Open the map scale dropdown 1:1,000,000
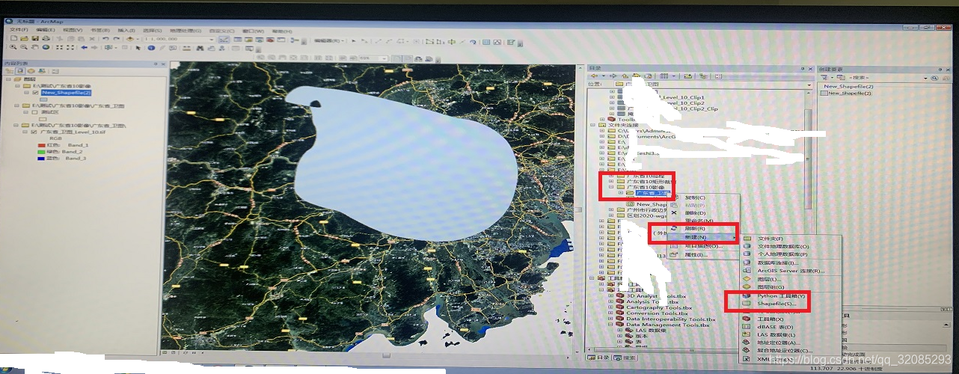This screenshot has width=959, height=374. [x=212, y=39]
